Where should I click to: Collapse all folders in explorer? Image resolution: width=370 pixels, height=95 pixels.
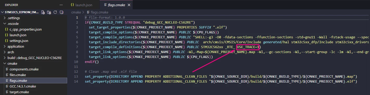point(61,12)
